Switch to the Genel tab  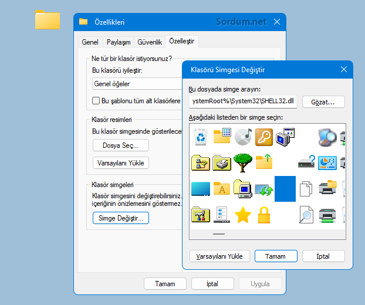point(90,42)
